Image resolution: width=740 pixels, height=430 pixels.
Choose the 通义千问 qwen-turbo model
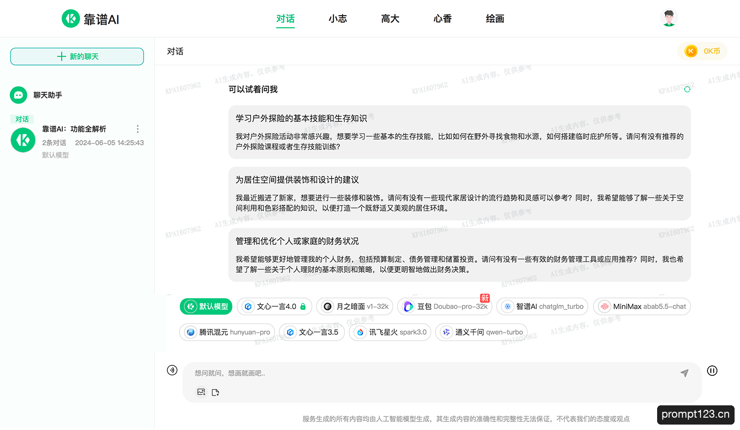pos(481,332)
